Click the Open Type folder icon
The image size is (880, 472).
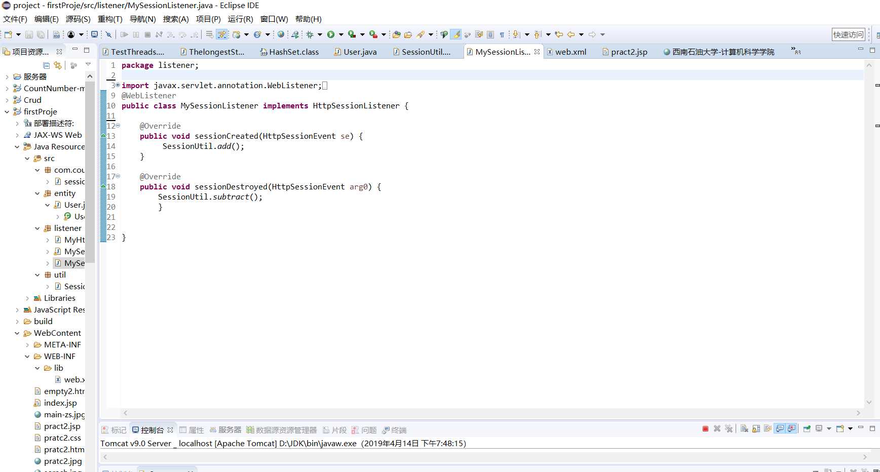pyautogui.click(x=397, y=34)
